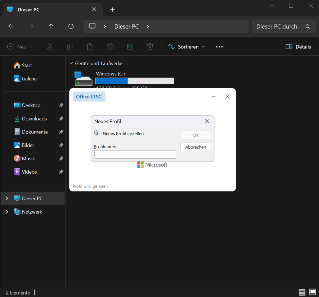Click the Windows (C:) storage usage bar
The height and width of the screenshot is (297, 319).
pos(135,81)
